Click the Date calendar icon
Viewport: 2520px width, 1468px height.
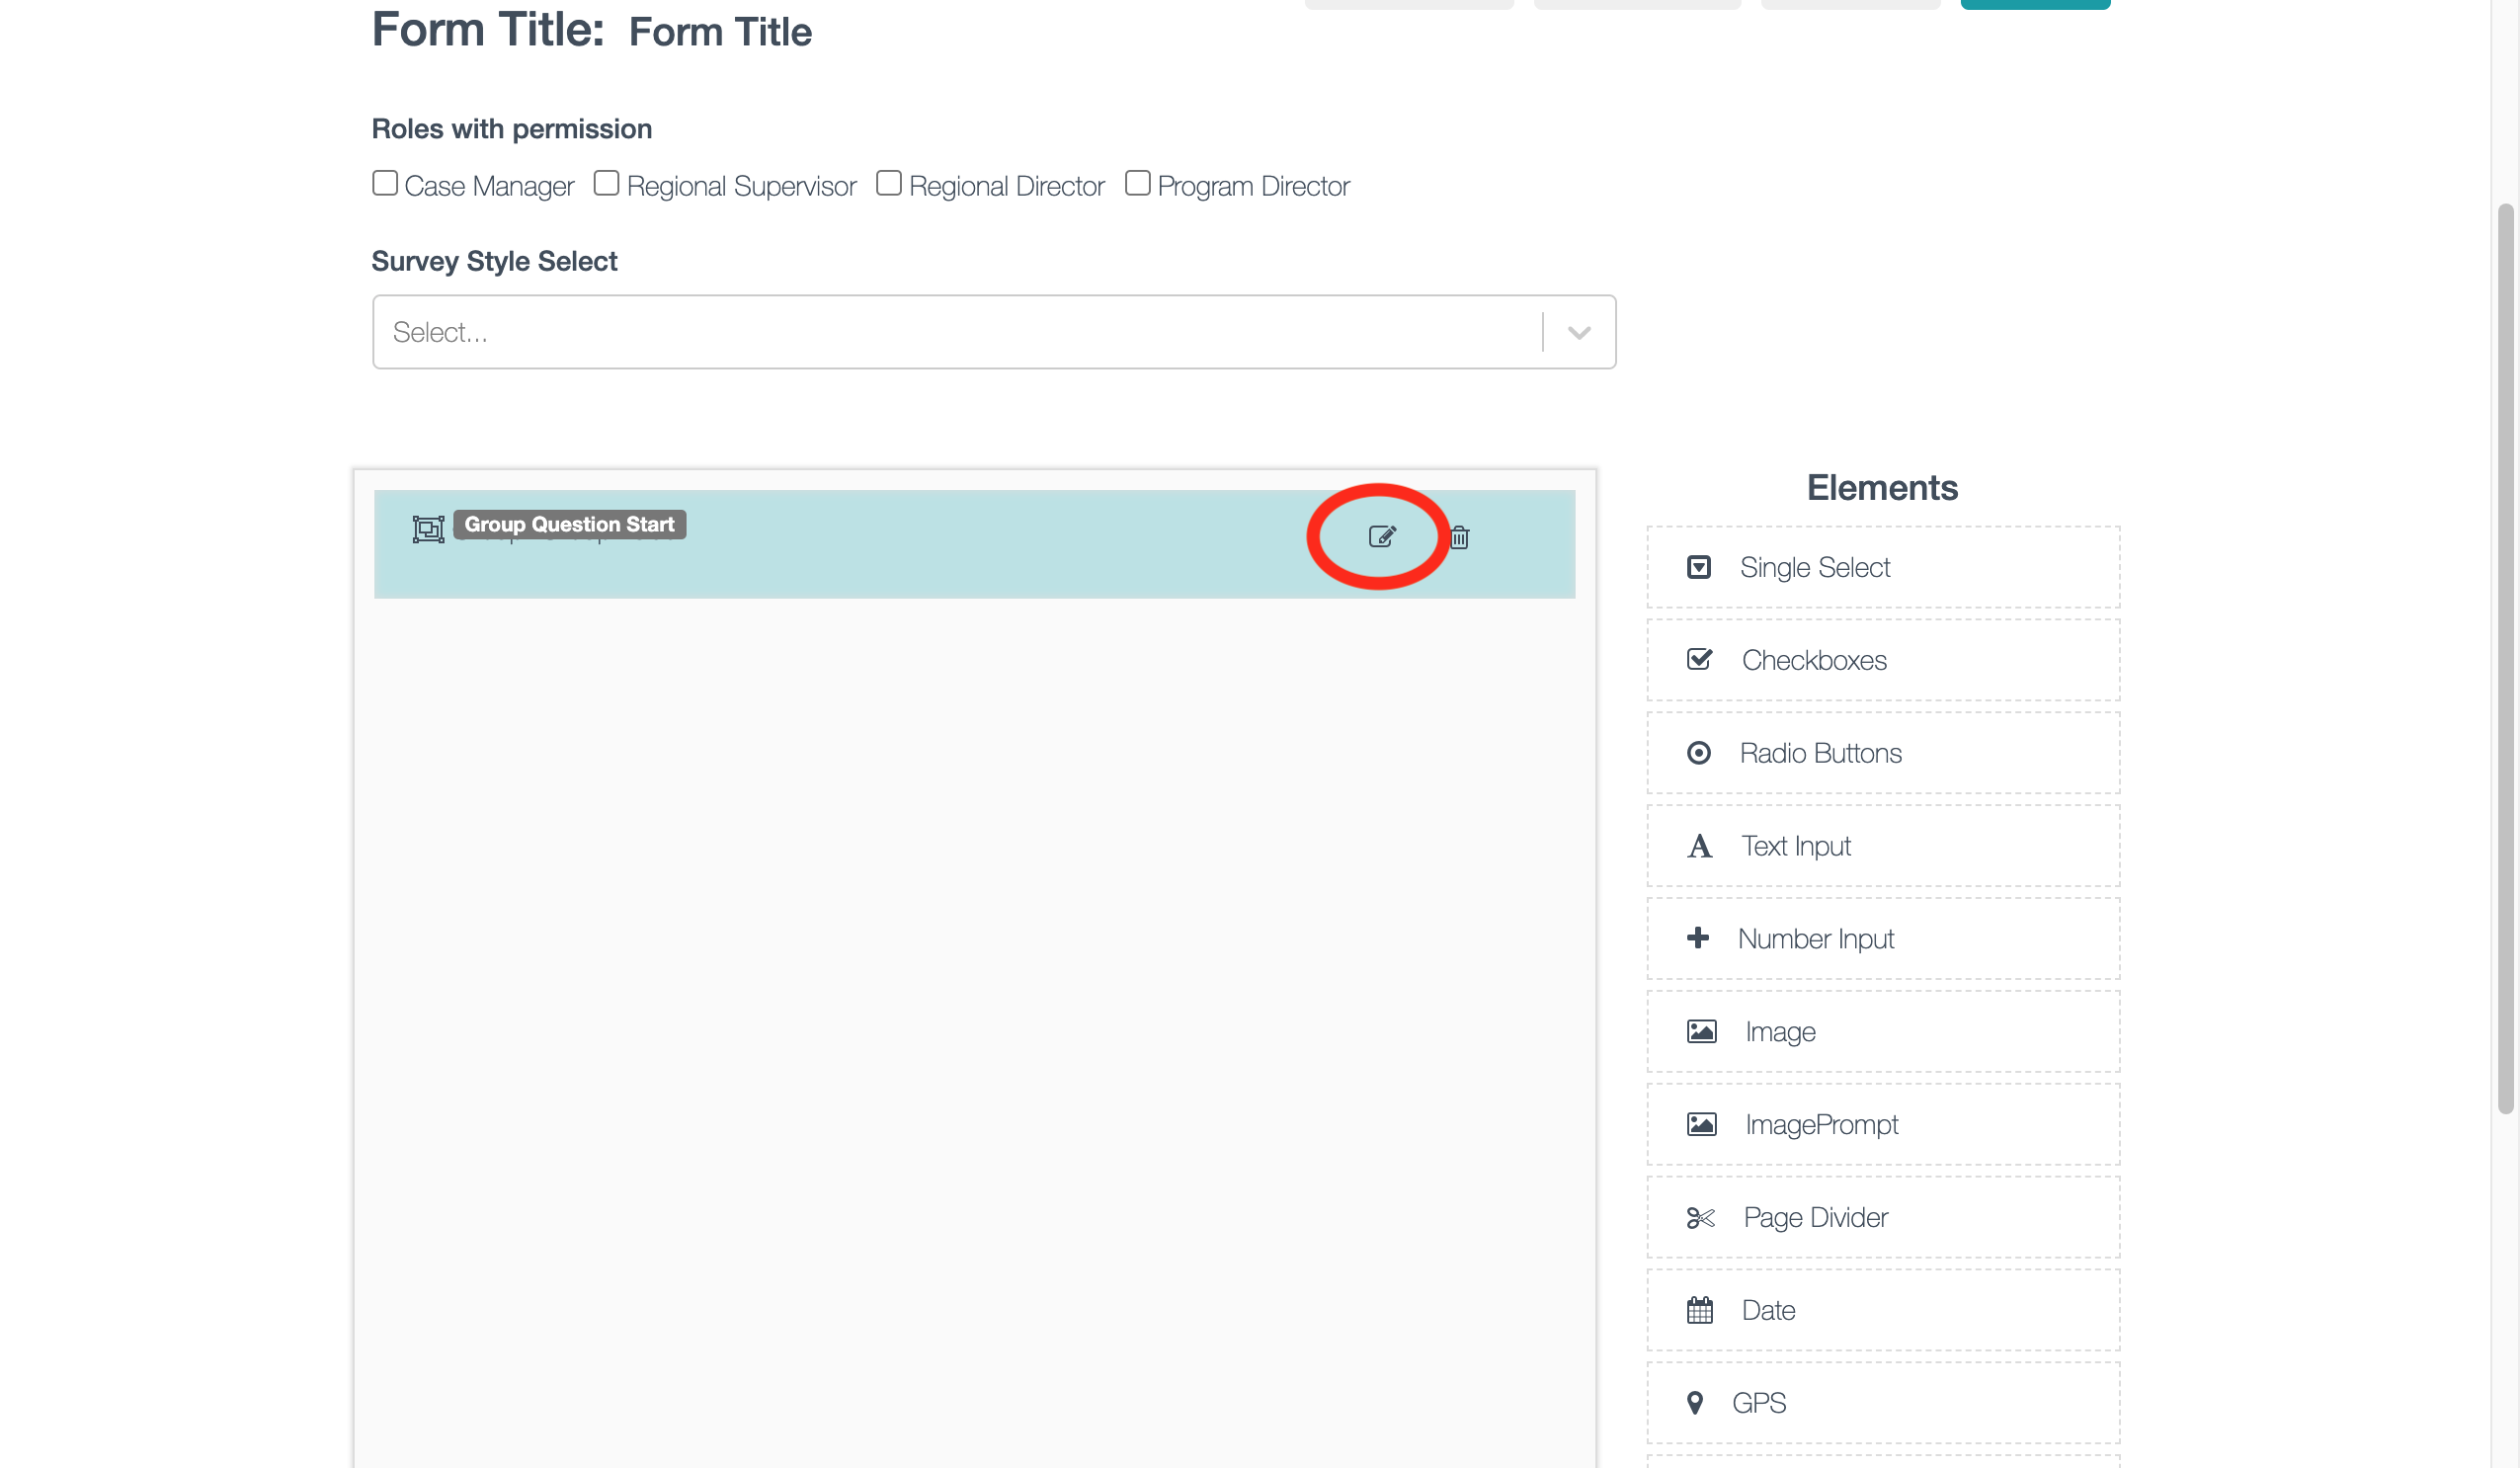pos(1699,1310)
